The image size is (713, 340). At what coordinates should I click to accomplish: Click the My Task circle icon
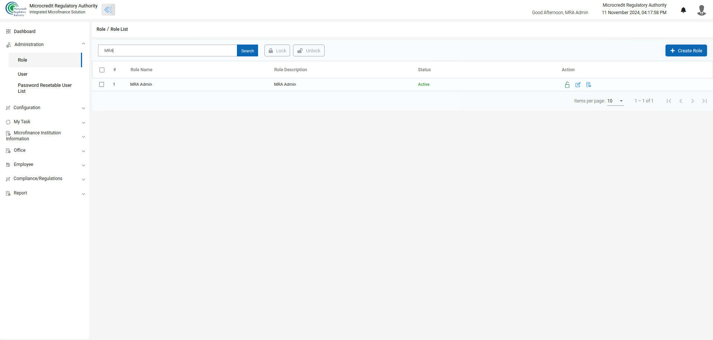(x=8, y=122)
